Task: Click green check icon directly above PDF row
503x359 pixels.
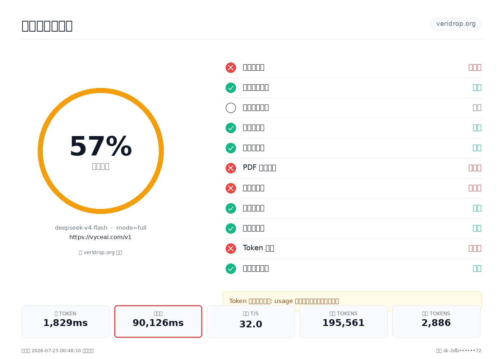Action: tap(231, 148)
